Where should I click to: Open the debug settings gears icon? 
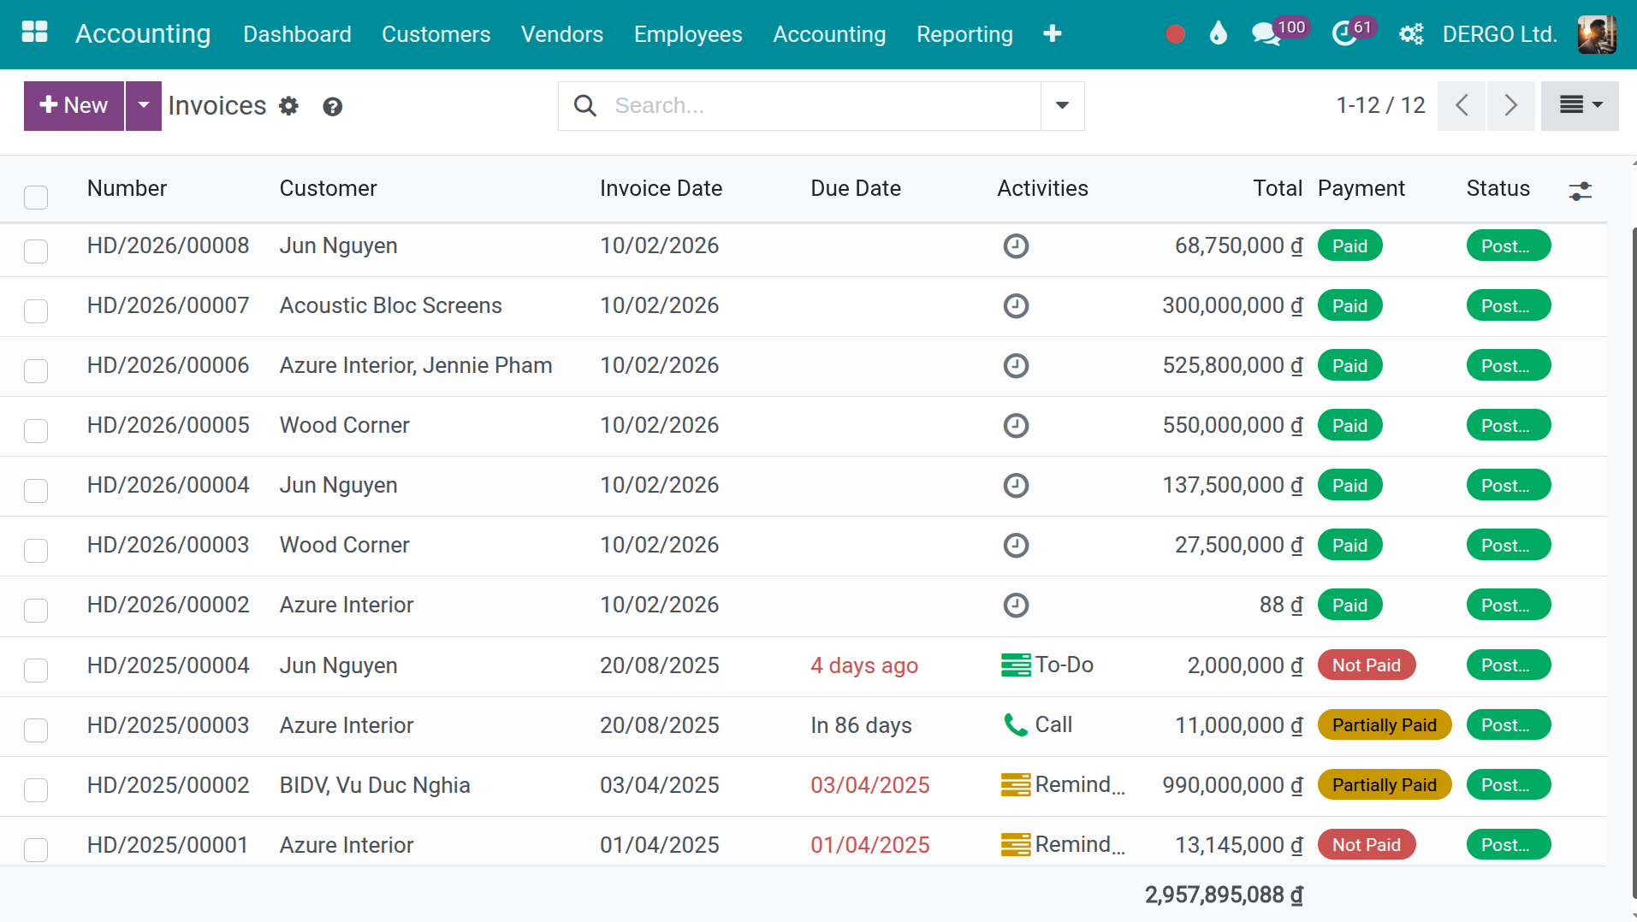[1410, 34]
